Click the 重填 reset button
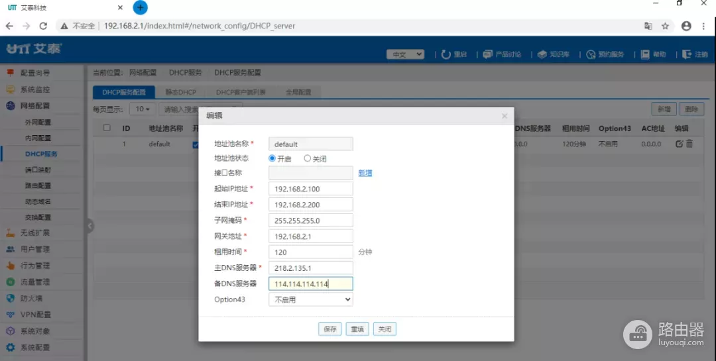 coord(357,329)
